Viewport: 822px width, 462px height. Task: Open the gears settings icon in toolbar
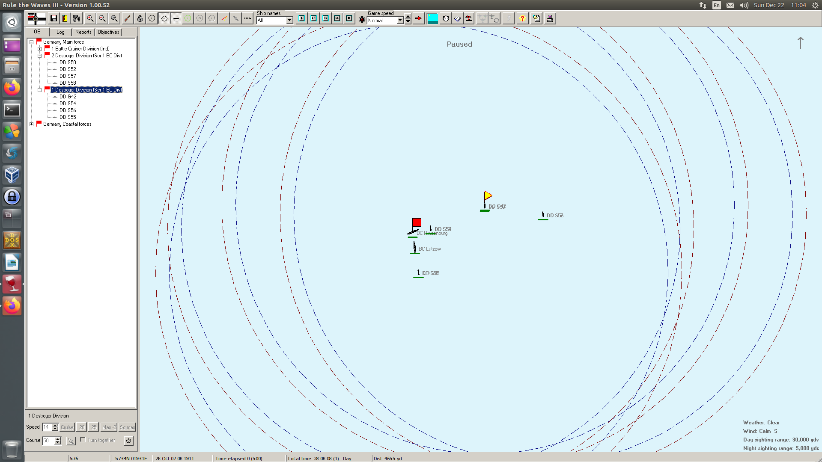[x=77, y=18]
